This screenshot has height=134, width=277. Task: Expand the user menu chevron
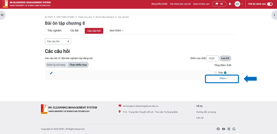click(242, 4)
